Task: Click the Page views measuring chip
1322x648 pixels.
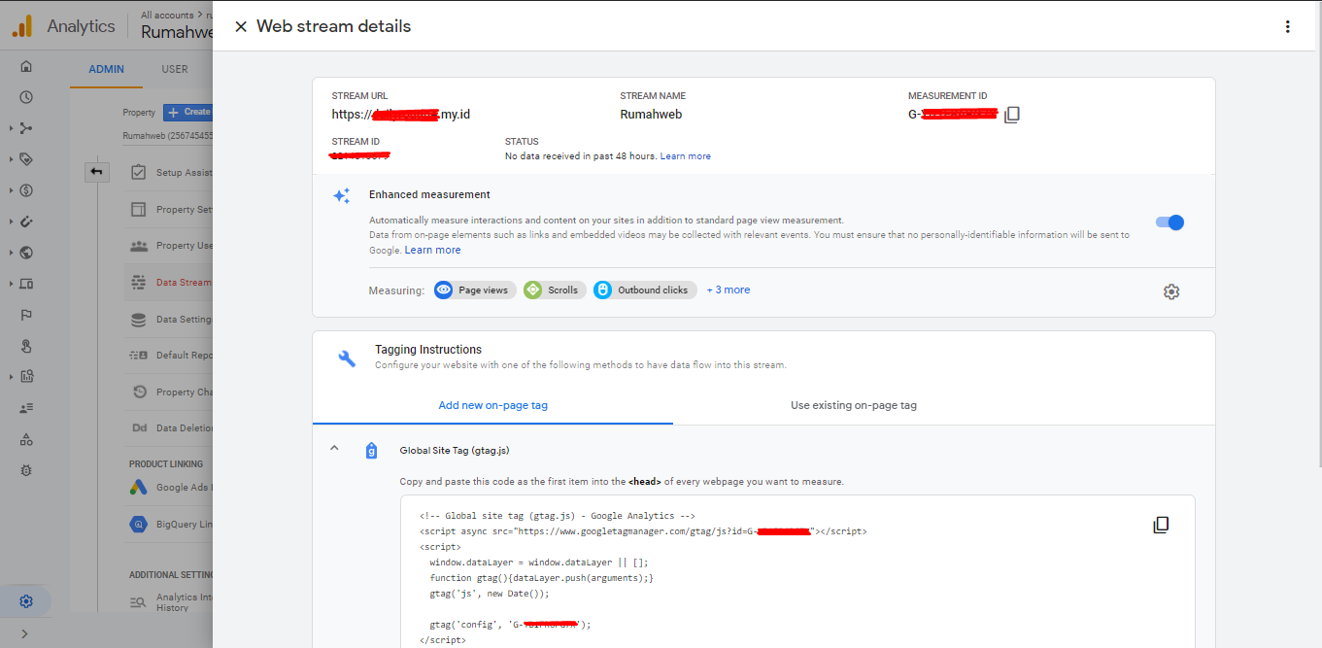Action: point(475,290)
